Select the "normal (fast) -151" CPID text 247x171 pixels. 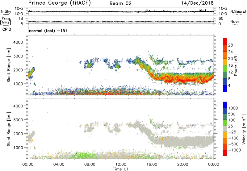click(x=48, y=31)
